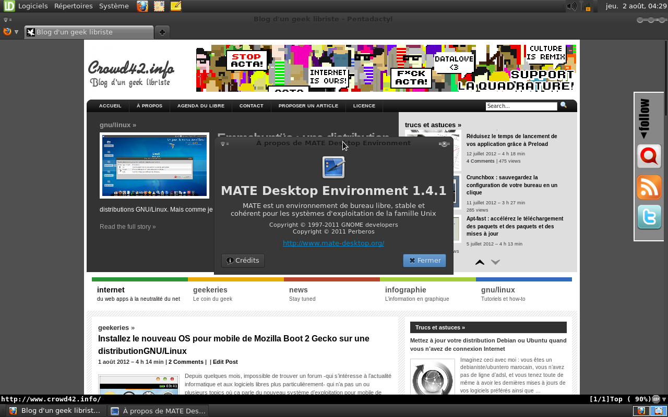Open the ACCUEIL nav item
668x417 pixels.
point(110,106)
